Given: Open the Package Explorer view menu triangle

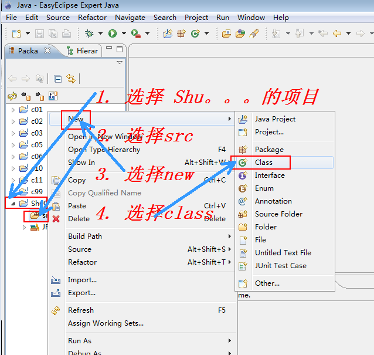Looking at the screenshot, I should 120,63.
